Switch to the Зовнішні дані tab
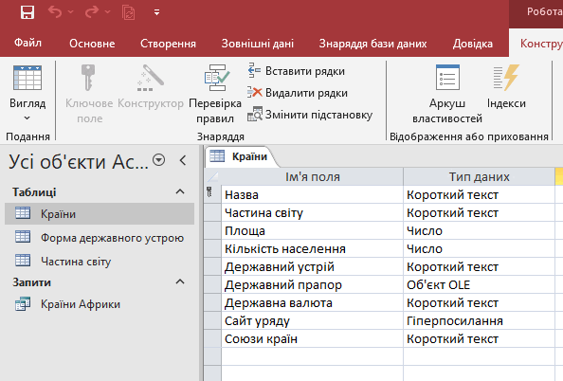 click(x=258, y=44)
